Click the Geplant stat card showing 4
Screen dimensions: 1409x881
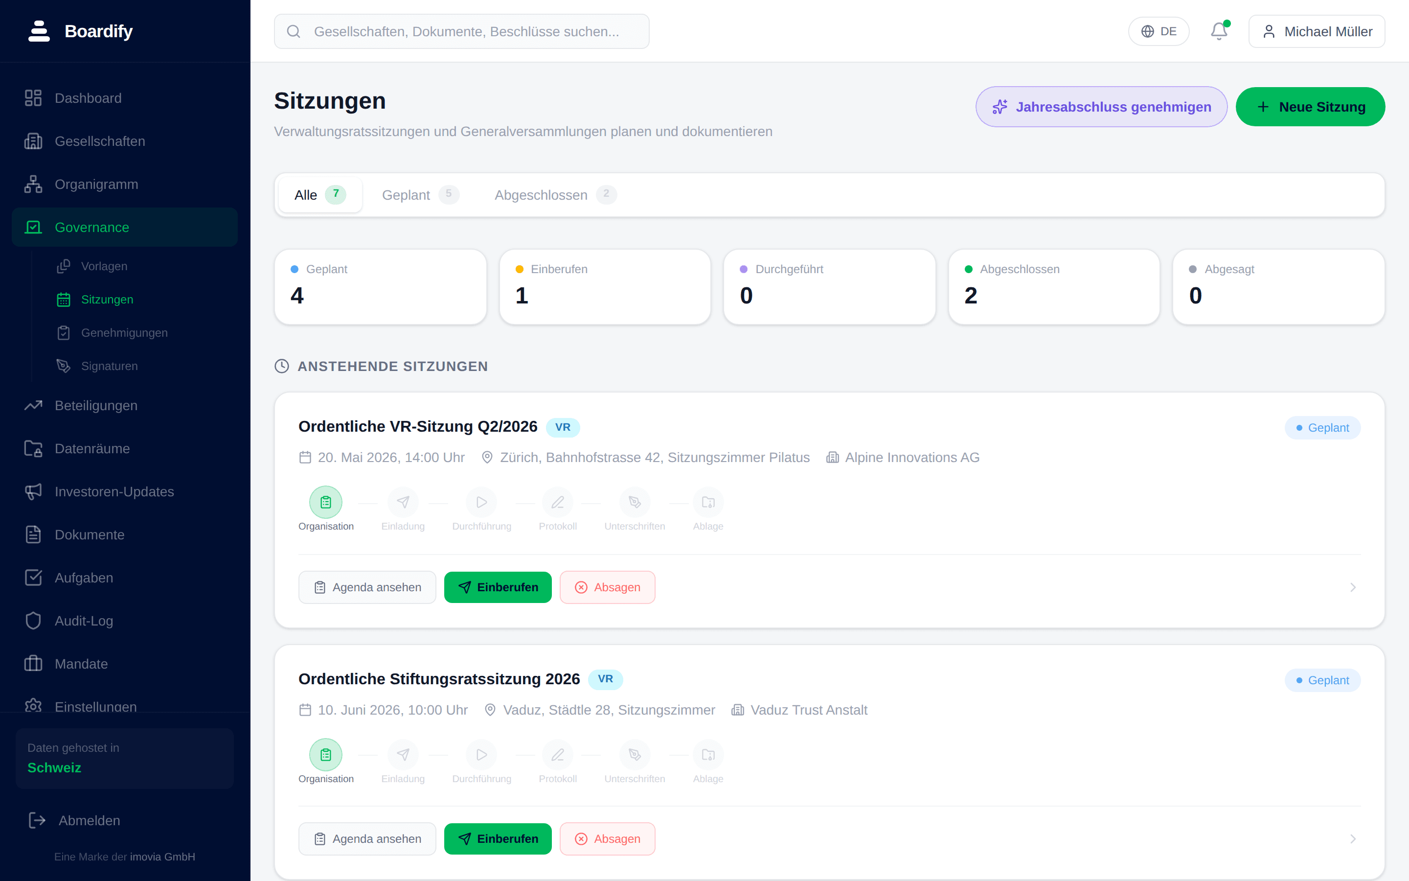tap(381, 287)
